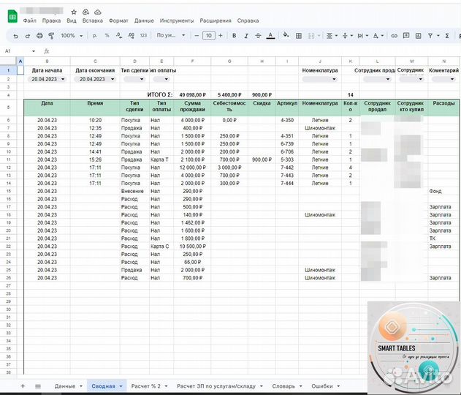Screen dimensions: 461x395
Task: Open horizontal align options
Action: tap(332, 36)
